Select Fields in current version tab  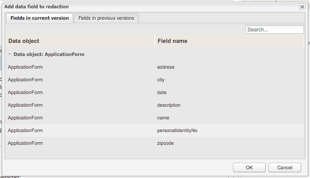point(39,18)
